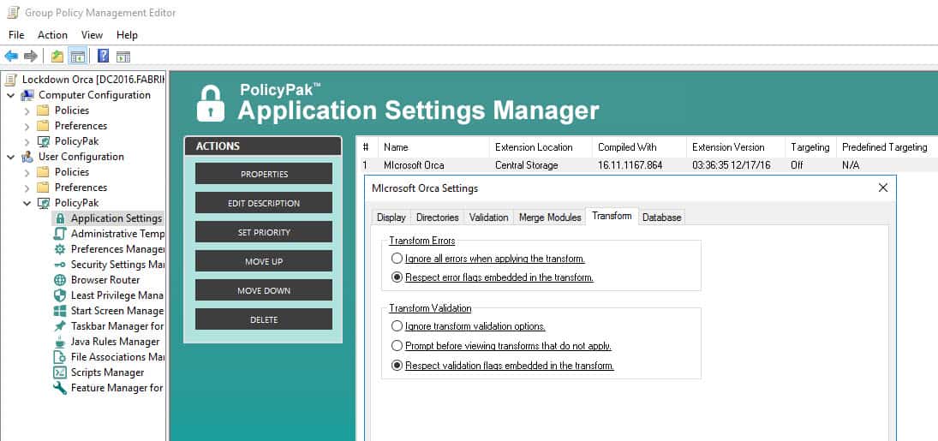Click the Application Settings lock icon in tree

pos(60,218)
